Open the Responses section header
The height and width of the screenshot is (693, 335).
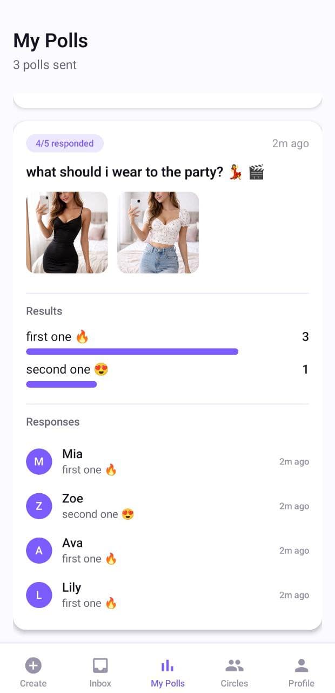(x=52, y=422)
